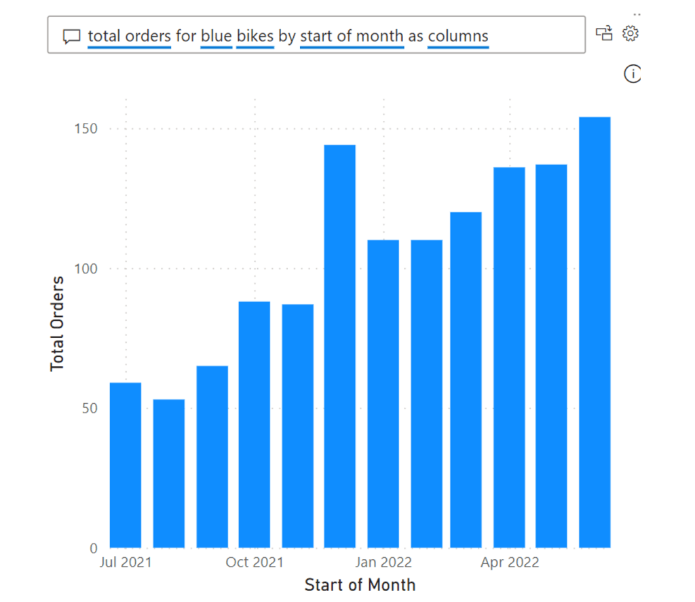Click the underlined term 'start of month'
The height and width of the screenshot is (602, 695).
click(352, 36)
